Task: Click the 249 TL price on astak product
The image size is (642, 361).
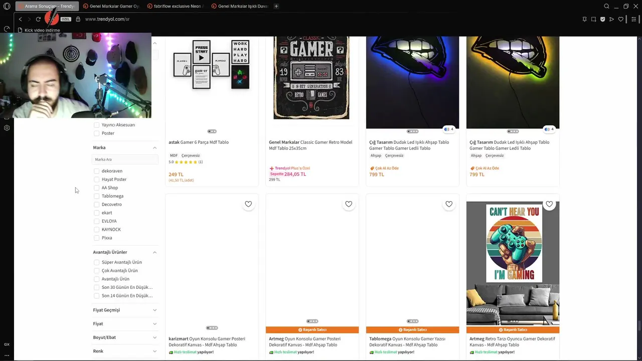Action: [176, 174]
